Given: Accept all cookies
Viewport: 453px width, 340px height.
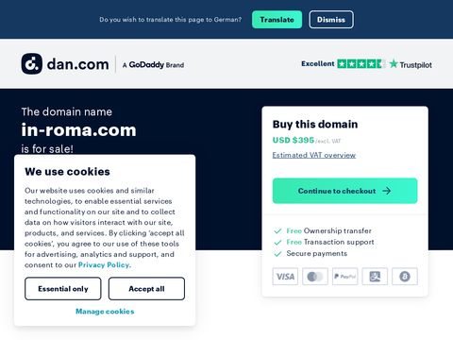Looking at the screenshot, I should [146, 289].
